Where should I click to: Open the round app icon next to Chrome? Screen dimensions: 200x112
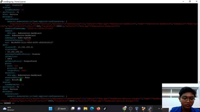click(131, 109)
